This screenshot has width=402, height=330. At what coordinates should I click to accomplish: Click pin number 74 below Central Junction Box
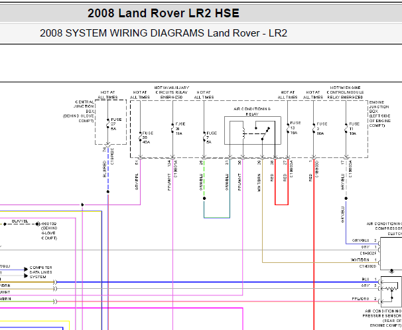[104, 149]
